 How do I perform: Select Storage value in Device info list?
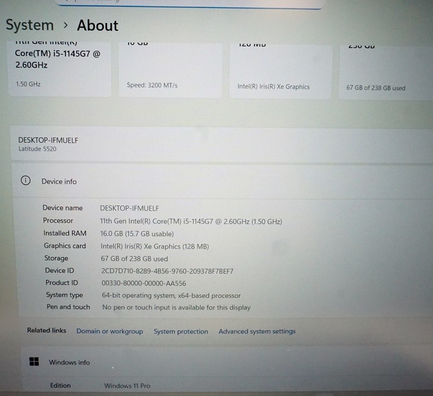click(134, 259)
